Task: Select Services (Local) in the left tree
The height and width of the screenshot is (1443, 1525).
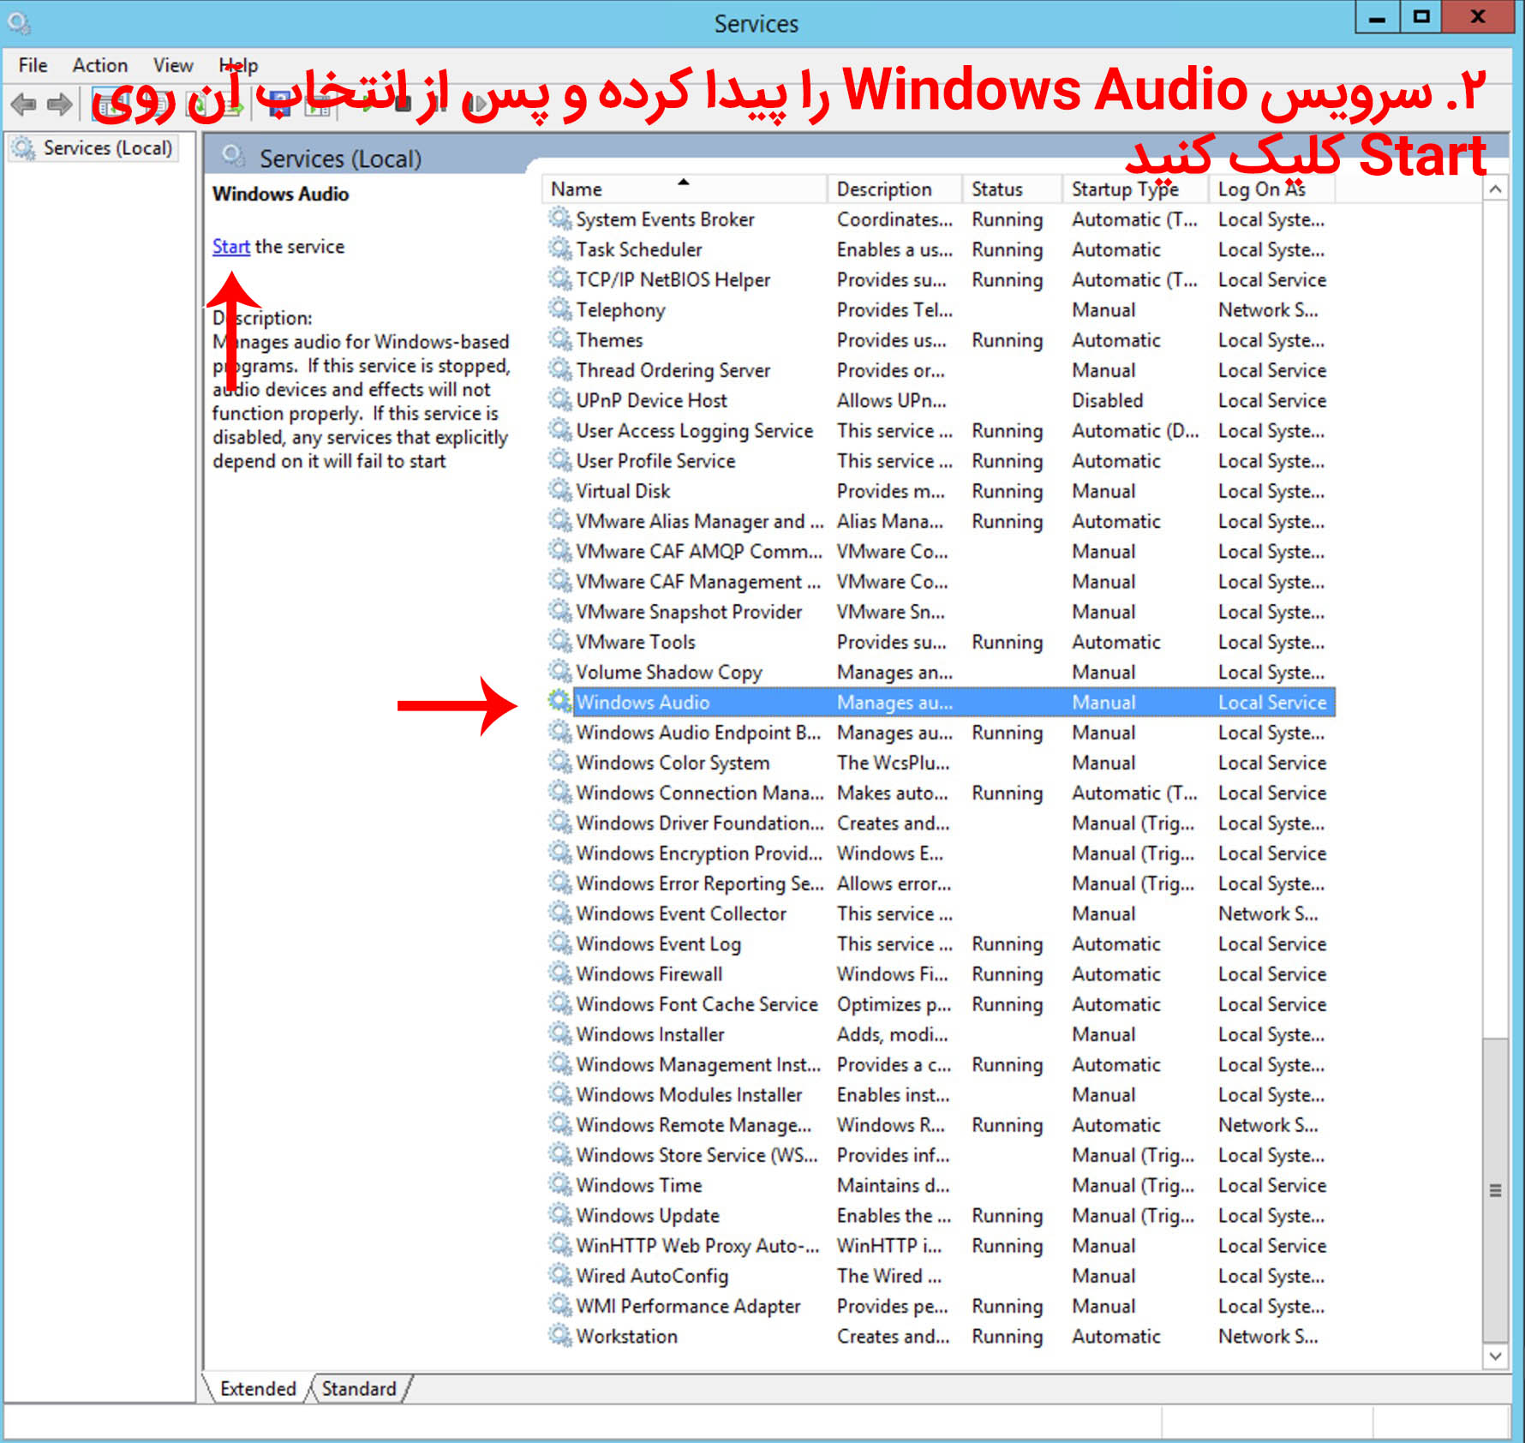Action: (107, 148)
